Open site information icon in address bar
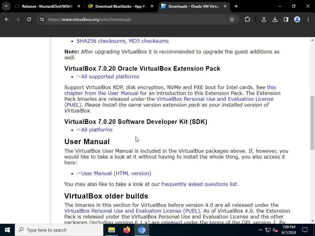 coord(42,19)
